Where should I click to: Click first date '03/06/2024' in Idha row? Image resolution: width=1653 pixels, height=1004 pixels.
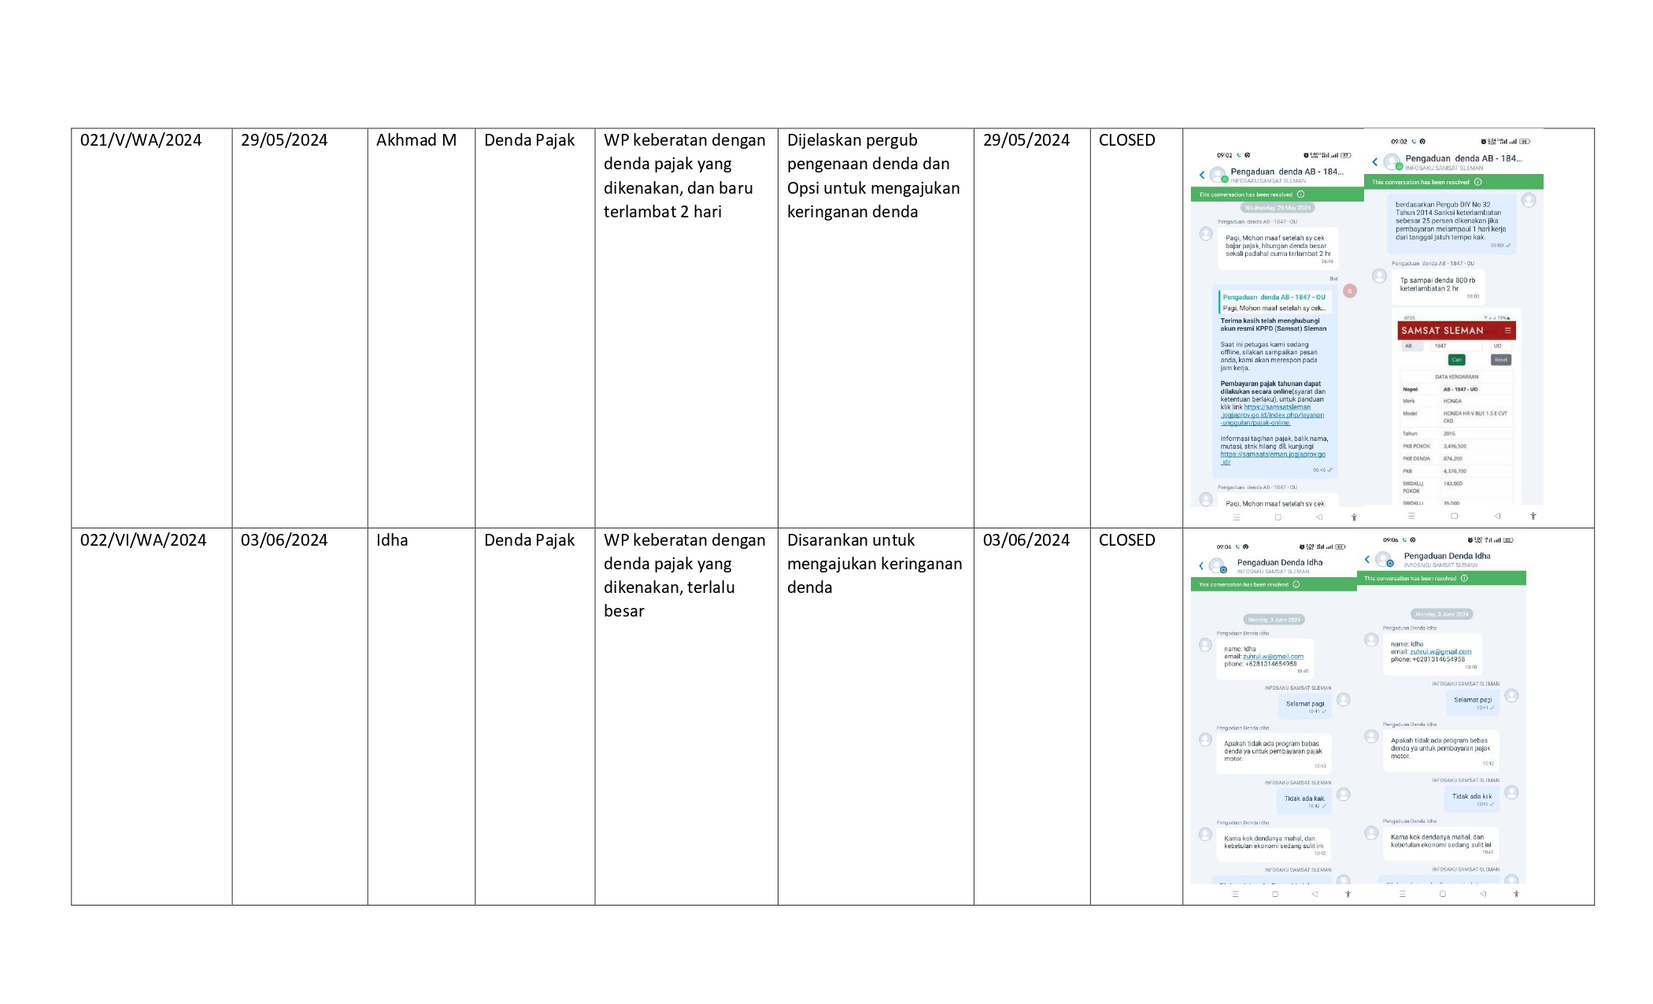coord(284,540)
